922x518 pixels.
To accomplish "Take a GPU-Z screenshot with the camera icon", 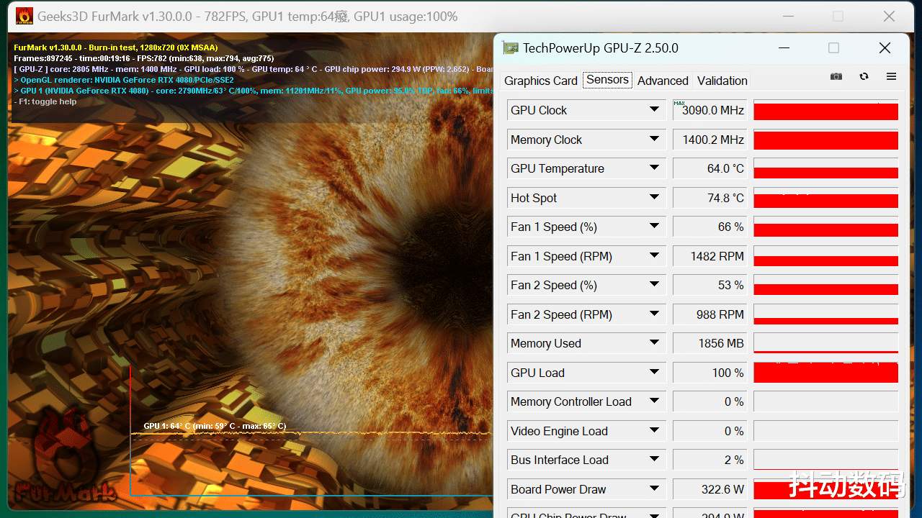I will (x=836, y=76).
